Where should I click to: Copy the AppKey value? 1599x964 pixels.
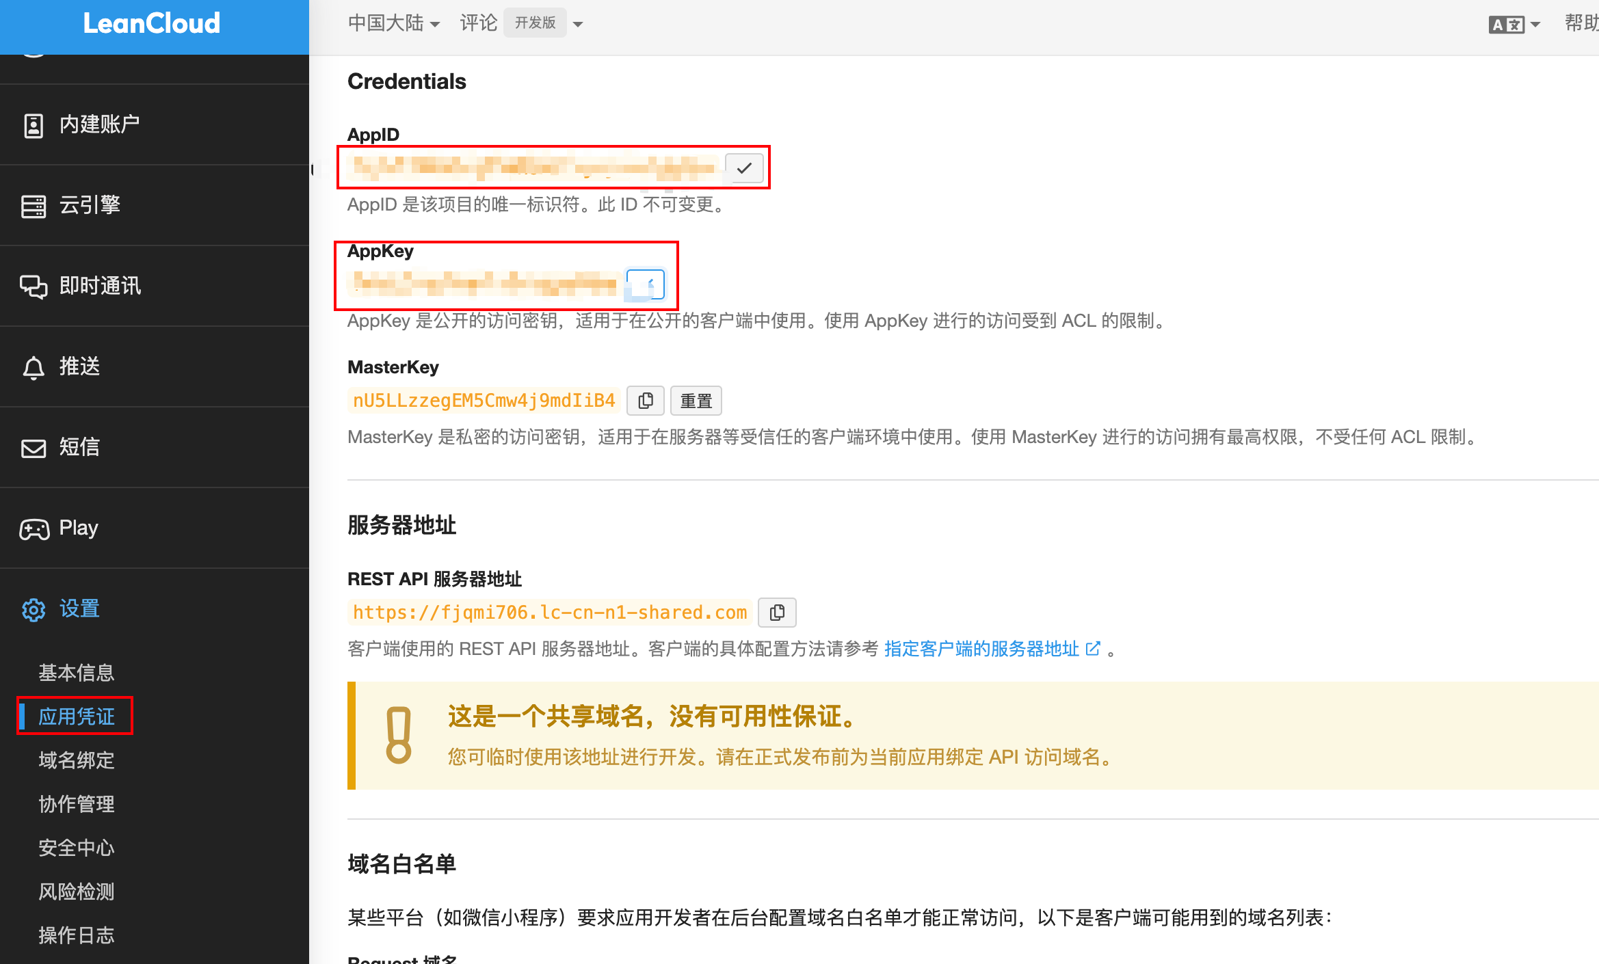tap(645, 284)
